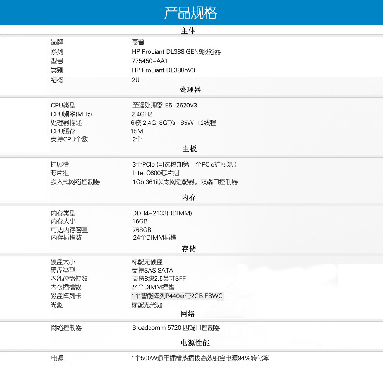Click the 芯片组 label
383x368 pixels.
[60, 173]
